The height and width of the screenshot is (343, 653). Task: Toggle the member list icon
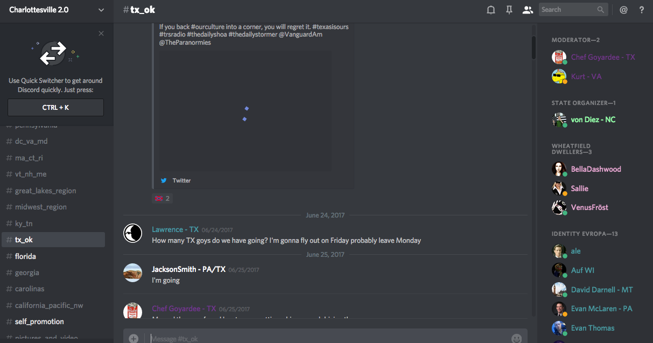coord(528,10)
